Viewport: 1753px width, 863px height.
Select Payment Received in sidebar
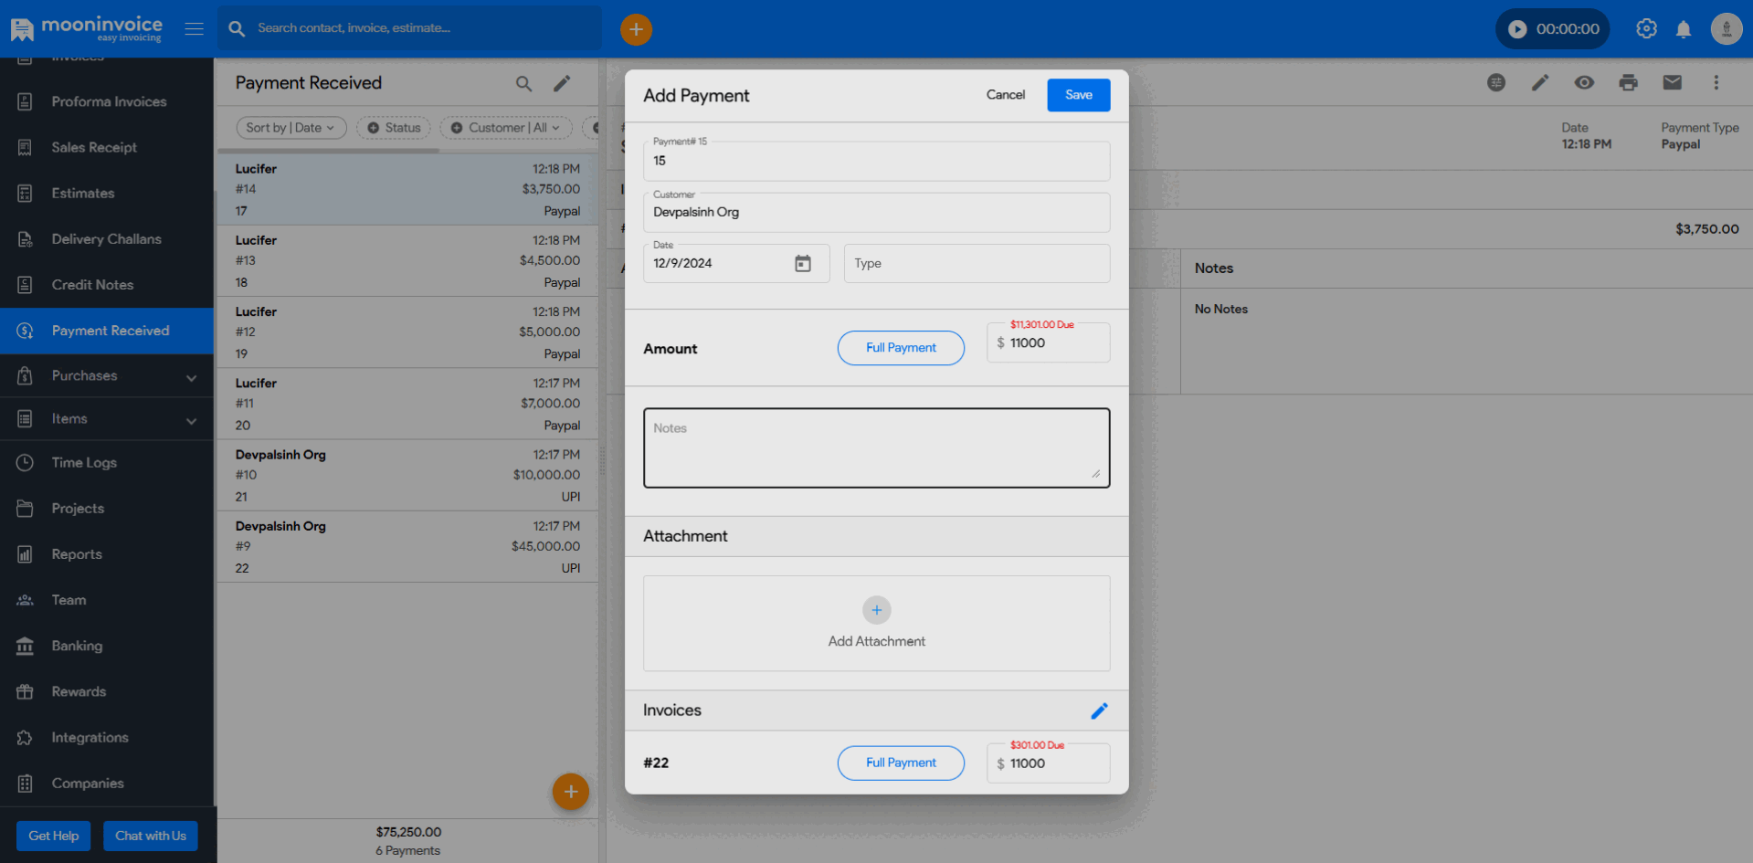(x=107, y=331)
